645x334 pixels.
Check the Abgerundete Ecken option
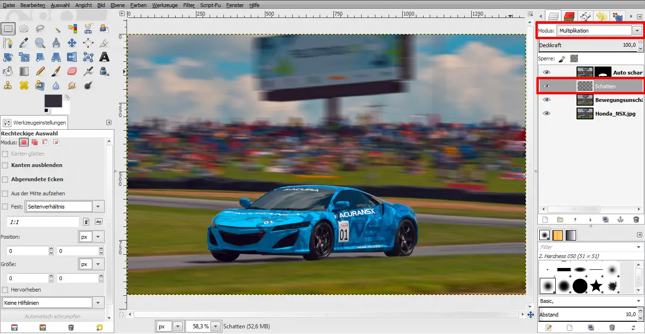click(x=5, y=180)
